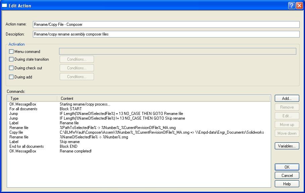
Task: Select the 'End for all documents' row
Action: point(139,146)
